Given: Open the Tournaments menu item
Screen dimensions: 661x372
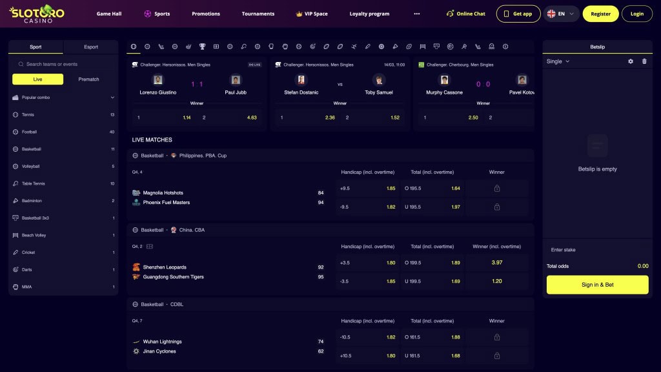Looking at the screenshot, I should tap(258, 14).
